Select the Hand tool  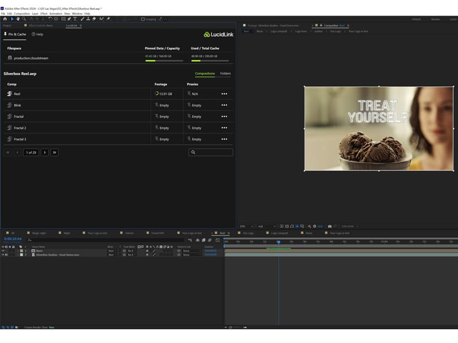click(18, 19)
